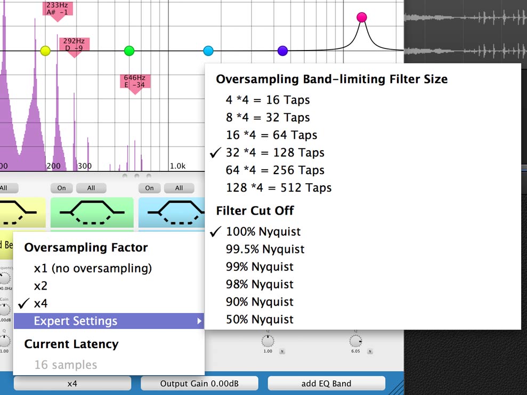Toggle On for the green EQ band
Screen dimensions: 527x395
click(61, 188)
